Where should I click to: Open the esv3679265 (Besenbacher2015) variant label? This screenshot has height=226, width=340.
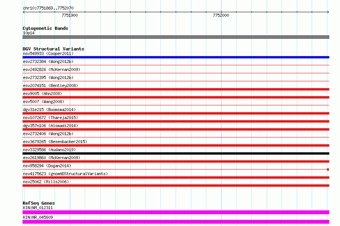coord(55,142)
